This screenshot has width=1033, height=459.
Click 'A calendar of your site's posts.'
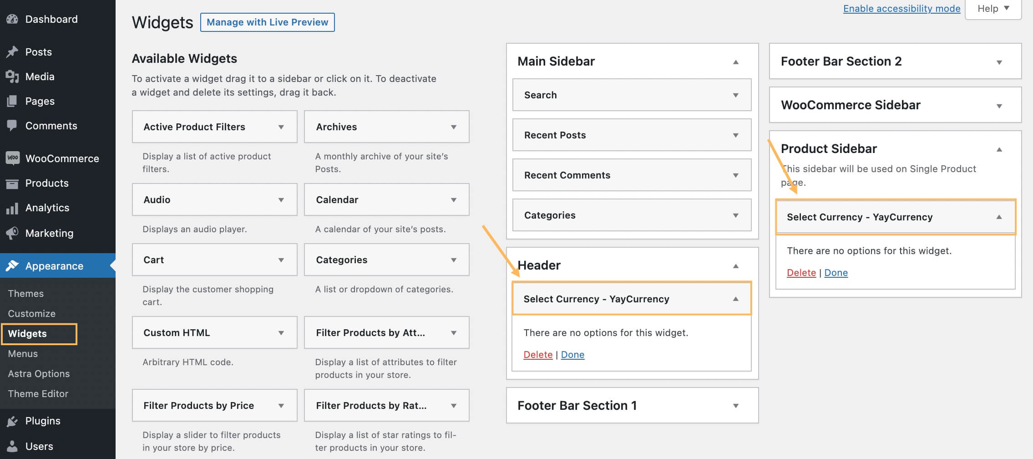coord(380,229)
